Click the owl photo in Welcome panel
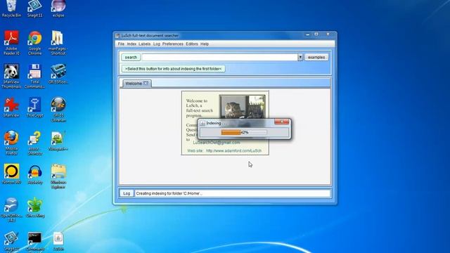Viewport: 450px width, 253px height. (x=243, y=107)
